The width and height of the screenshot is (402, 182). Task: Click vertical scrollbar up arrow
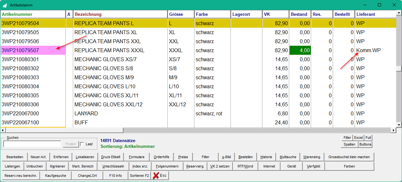point(399,13)
